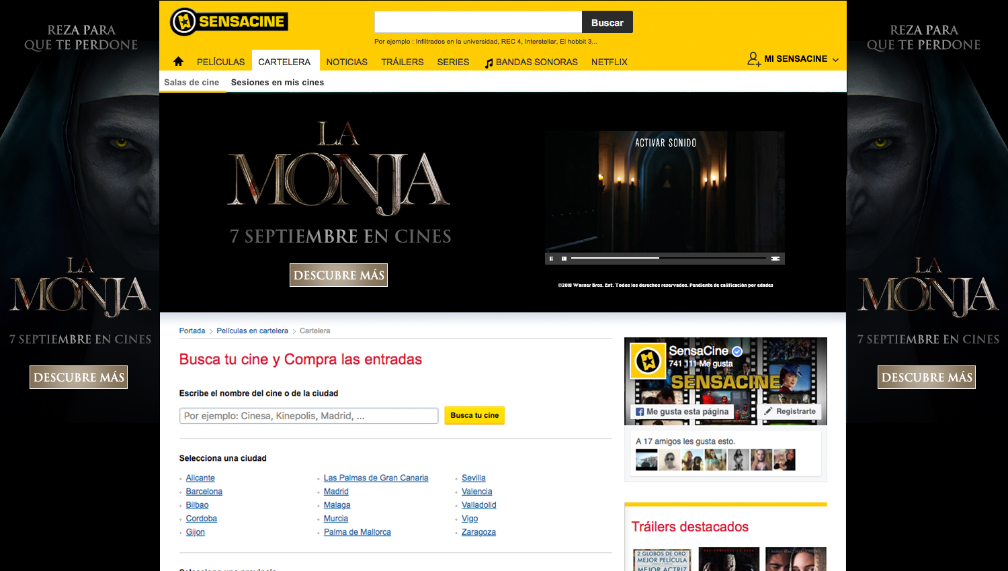Go to the home page via house icon

pyautogui.click(x=178, y=61)
